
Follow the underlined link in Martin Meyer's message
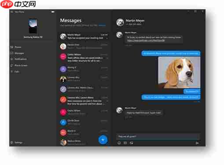pyautogui.click(x=146, y=41)
